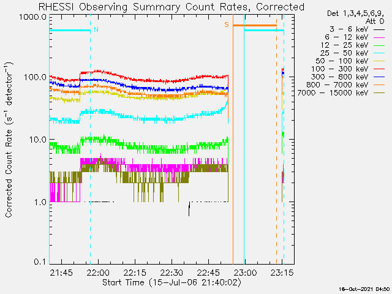Click the x-axis time label '22:15'

click(x=135, y=273)
